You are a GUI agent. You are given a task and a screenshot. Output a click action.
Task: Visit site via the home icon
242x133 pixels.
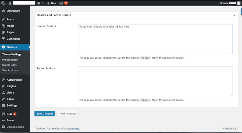[10, 3]
